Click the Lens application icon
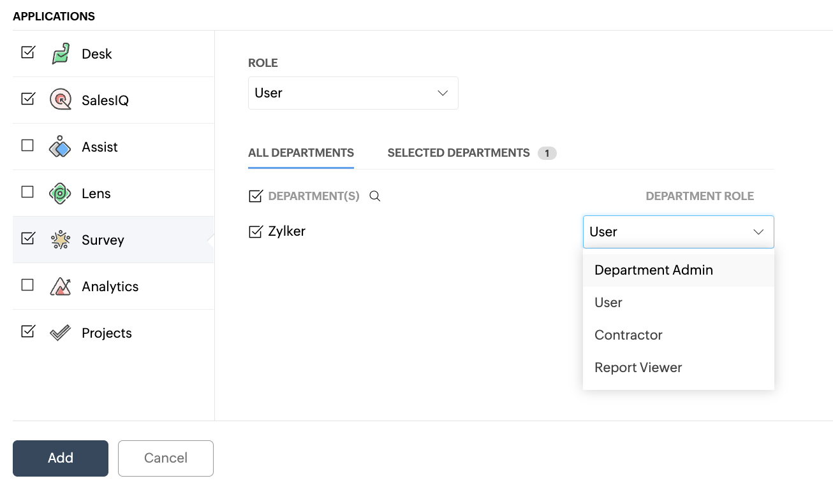833x497 pixels. [61, 193]
